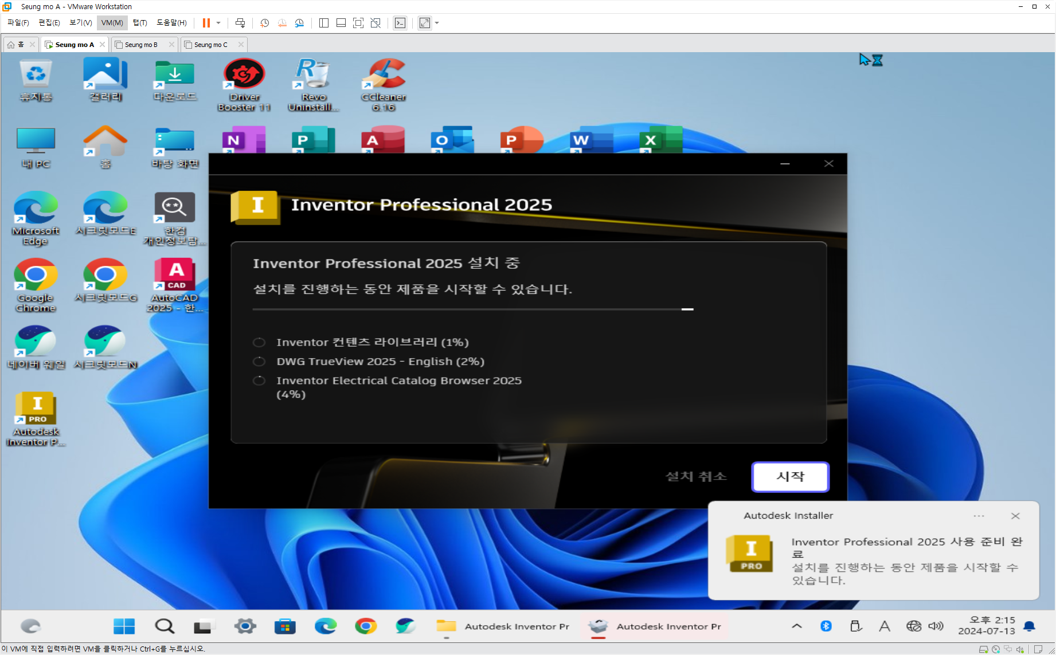This screenshot has height=655, width=1056.
Task: Open the 파일(F) menu in VMware
Action: pyautogui.click(x=18, y=23)
